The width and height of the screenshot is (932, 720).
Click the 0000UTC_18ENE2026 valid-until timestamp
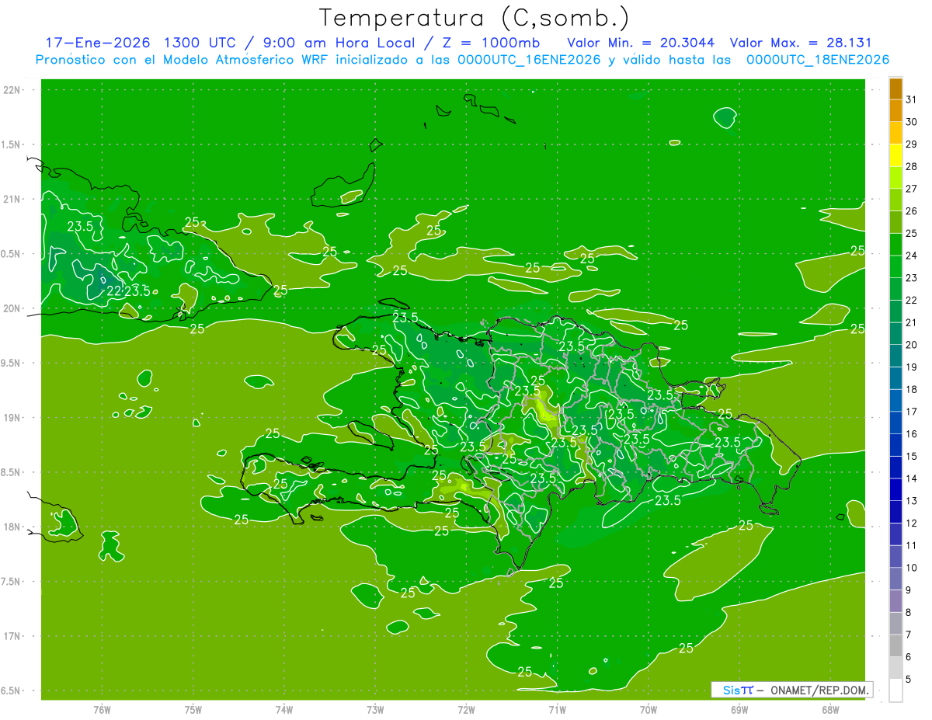click(817, 60)
